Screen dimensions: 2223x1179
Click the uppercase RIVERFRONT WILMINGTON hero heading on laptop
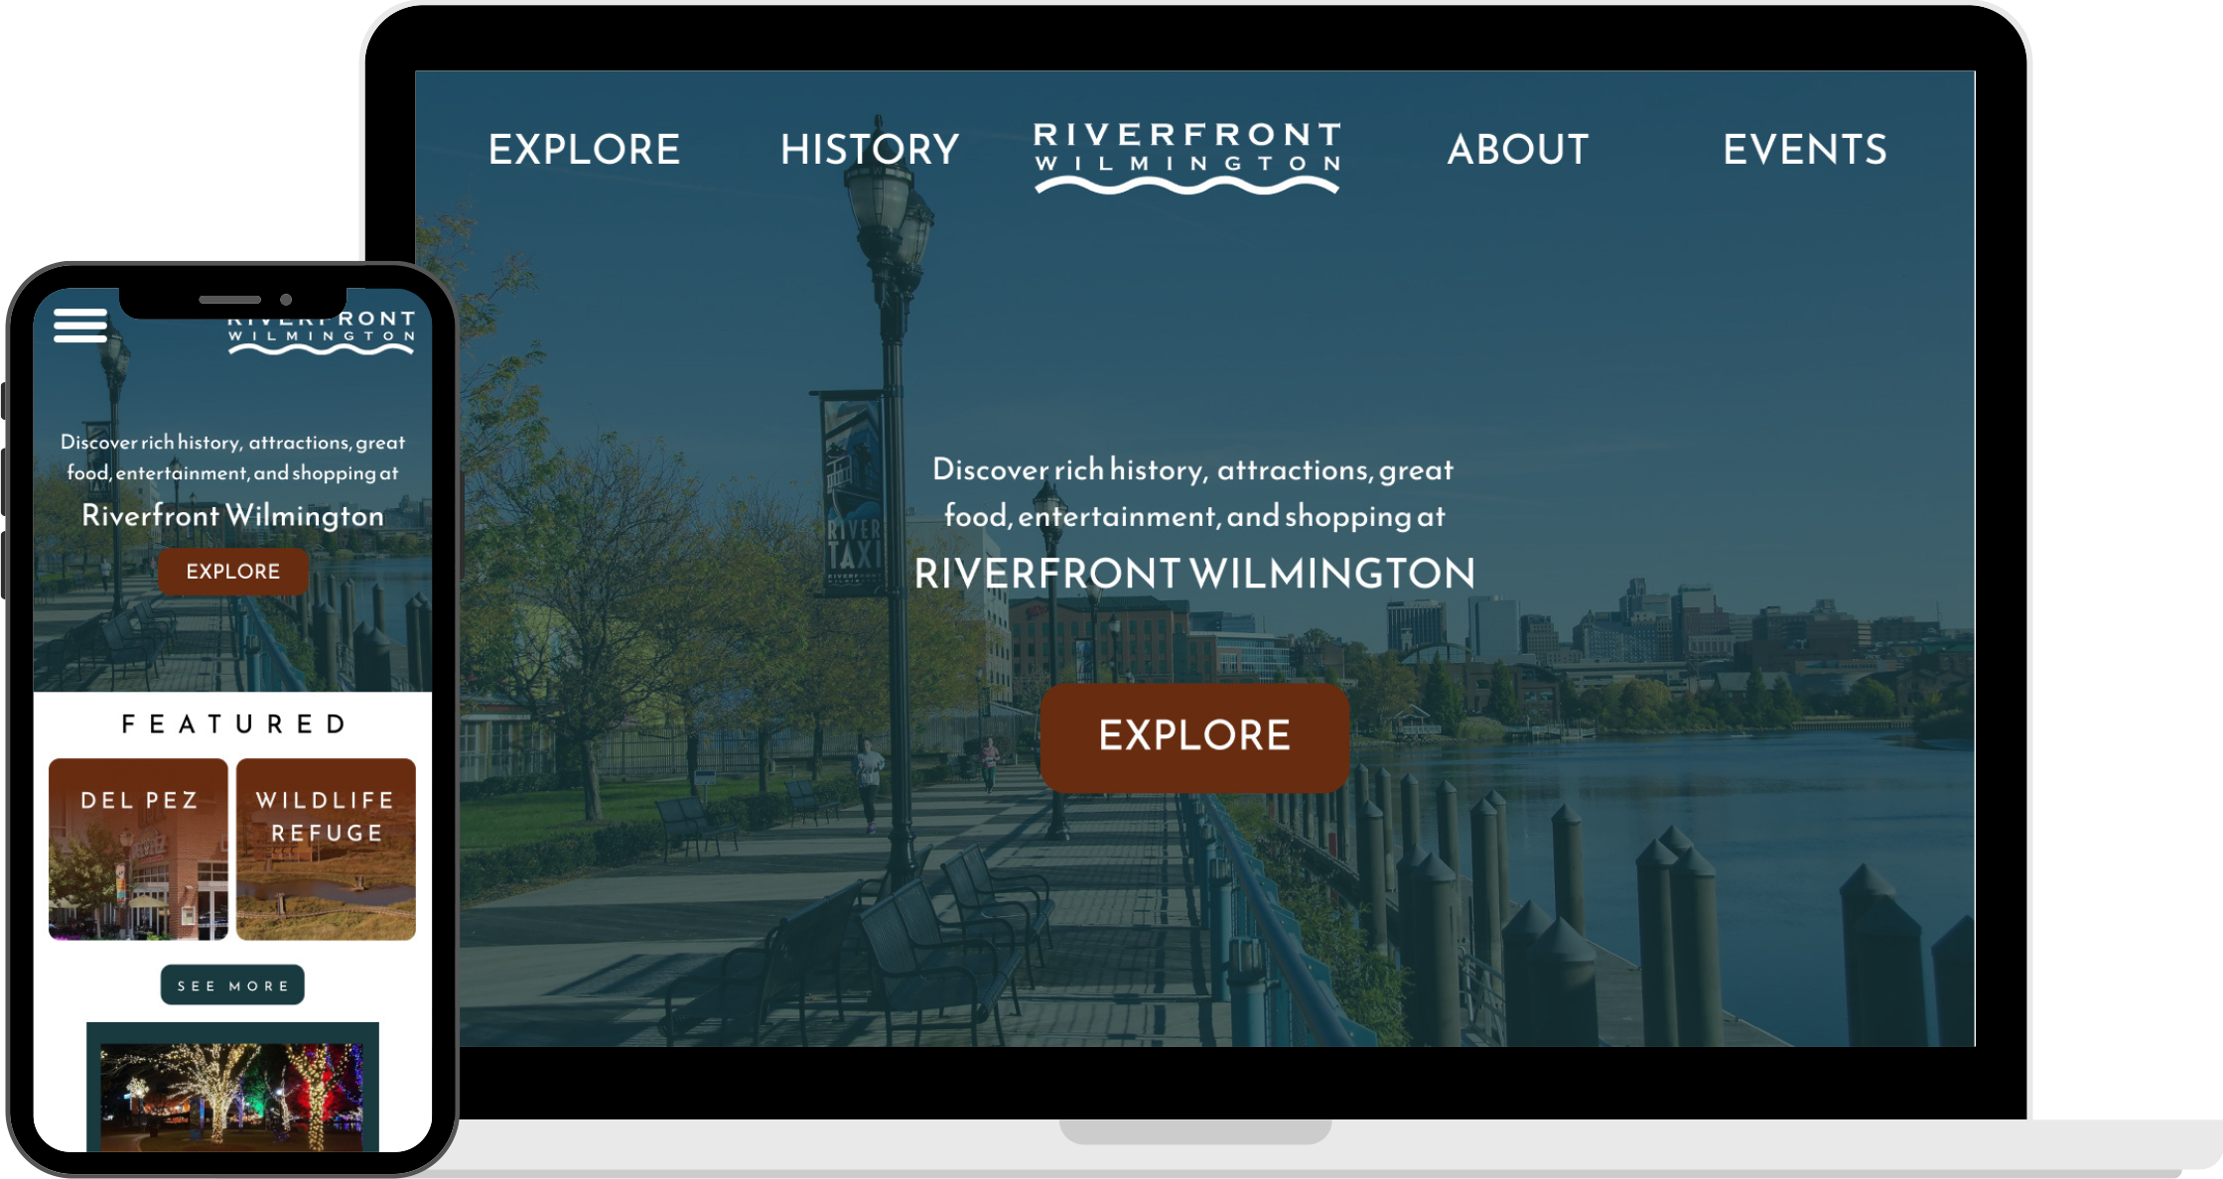pos(1194,574)
